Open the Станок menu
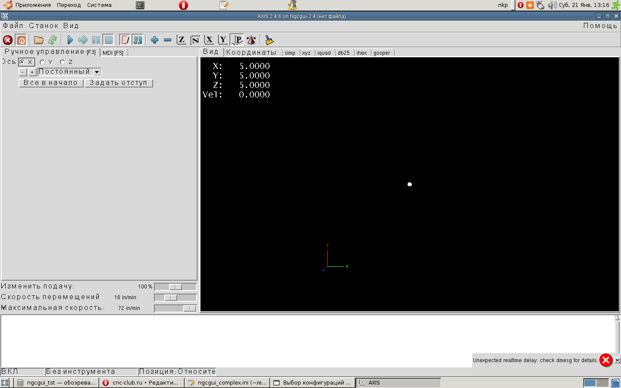 pos(44,26)
